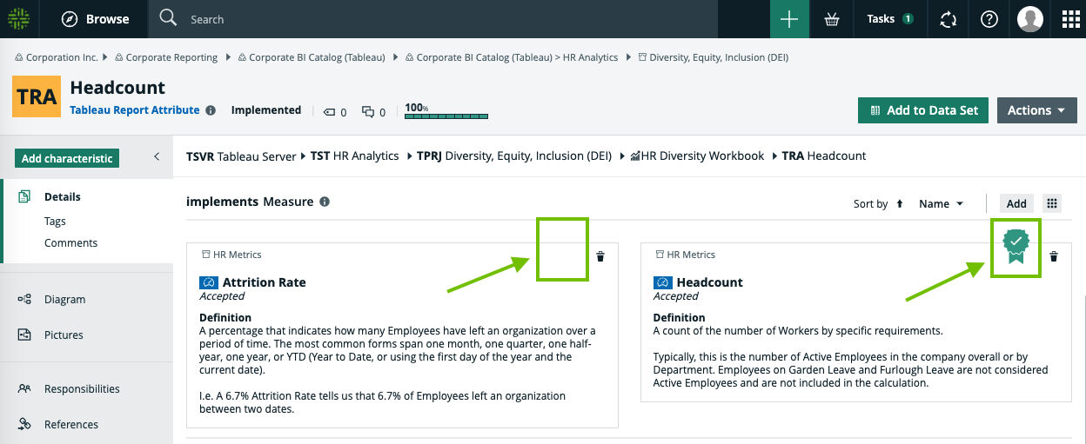
Task: Click the Add to Data Set button
Action: (x=923, y=110)
